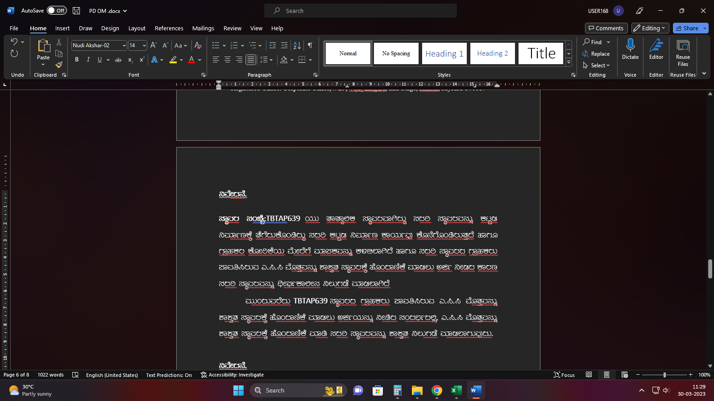Open the Design tab

[x=110, y=28]
